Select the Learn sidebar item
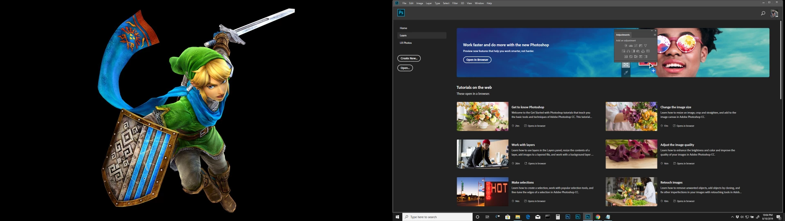Image resolution: width=785 pixels, height=221 pixels. [422, 36]
